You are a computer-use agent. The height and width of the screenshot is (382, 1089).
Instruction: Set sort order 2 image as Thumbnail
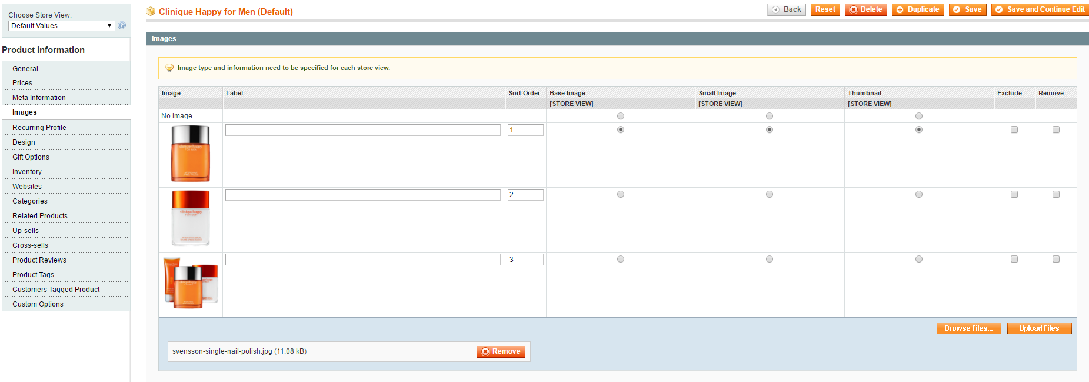(x=919, y=194)
